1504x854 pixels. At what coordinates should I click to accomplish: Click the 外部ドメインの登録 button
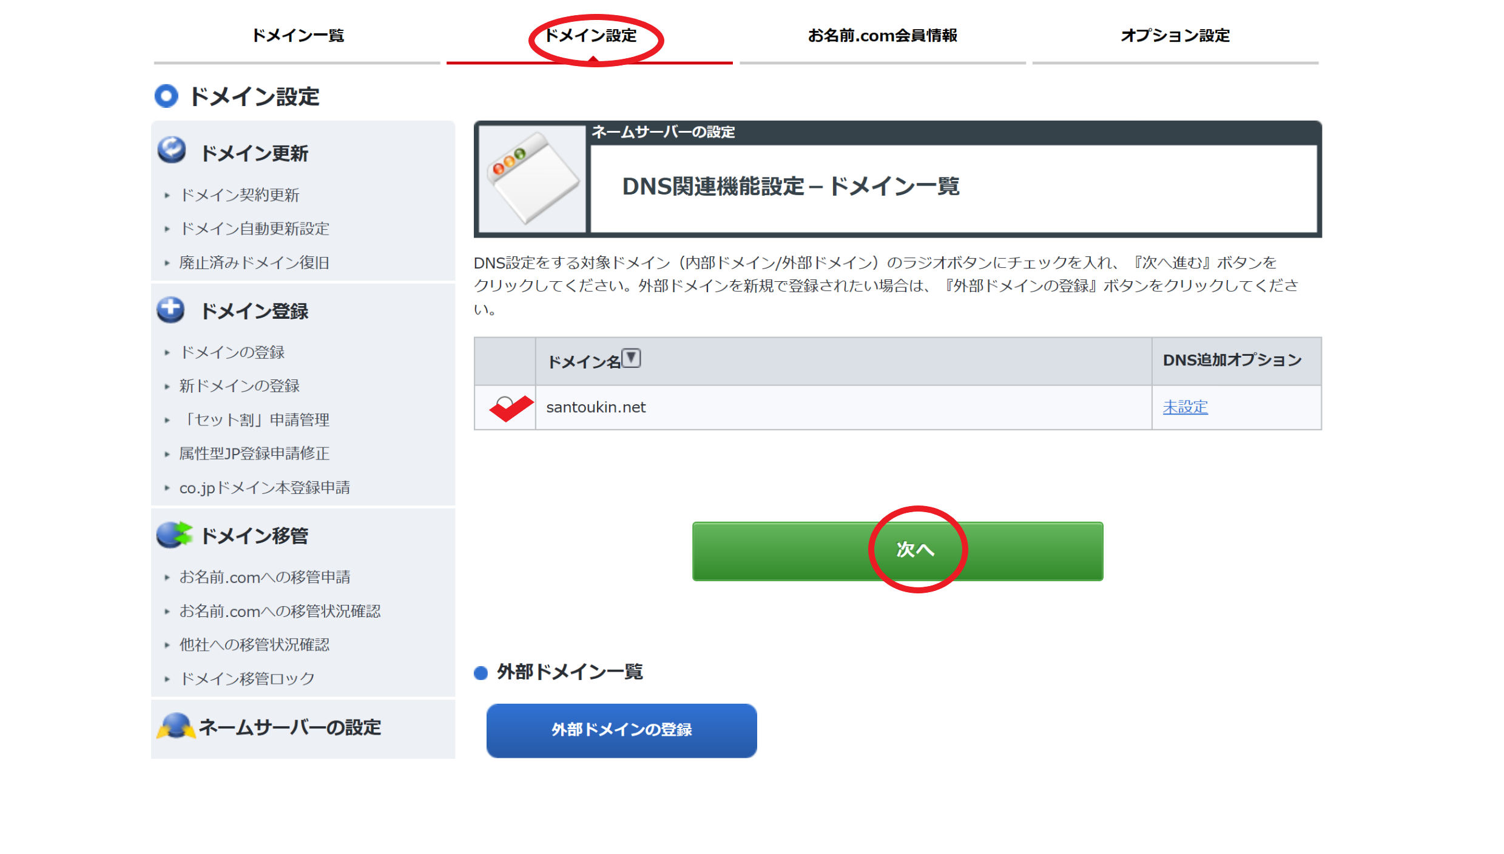621,730
